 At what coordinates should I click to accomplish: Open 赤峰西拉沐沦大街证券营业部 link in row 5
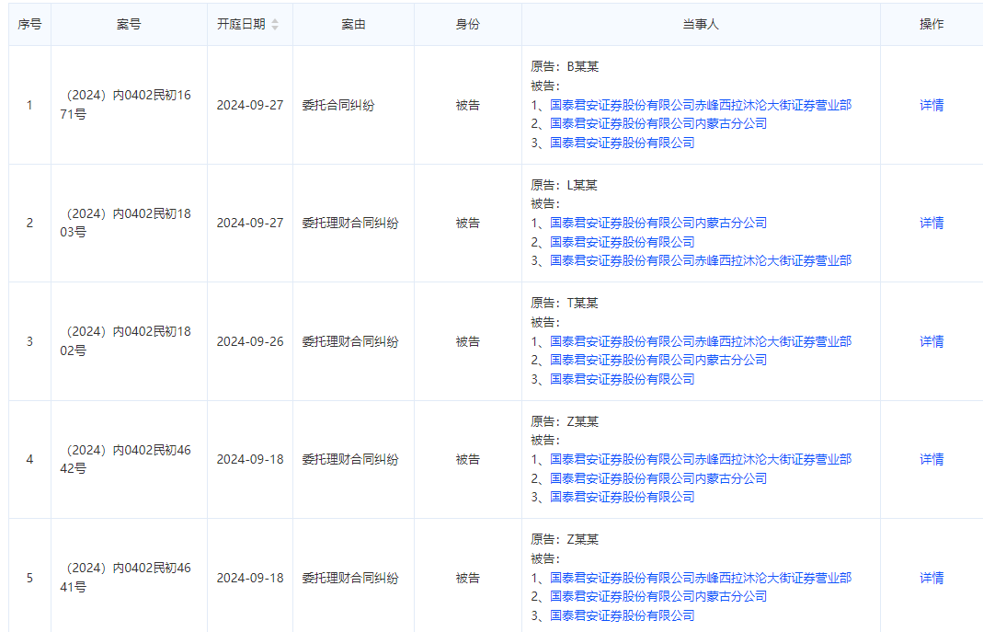pyautogui.click(x=701, y=578)
